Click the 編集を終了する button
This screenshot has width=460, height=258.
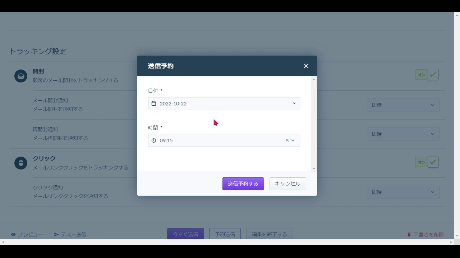tap(270, 234)
